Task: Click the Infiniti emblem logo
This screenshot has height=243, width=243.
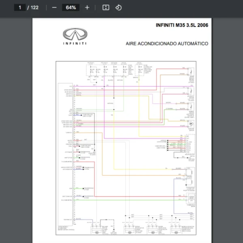Action: coord(75,34)
